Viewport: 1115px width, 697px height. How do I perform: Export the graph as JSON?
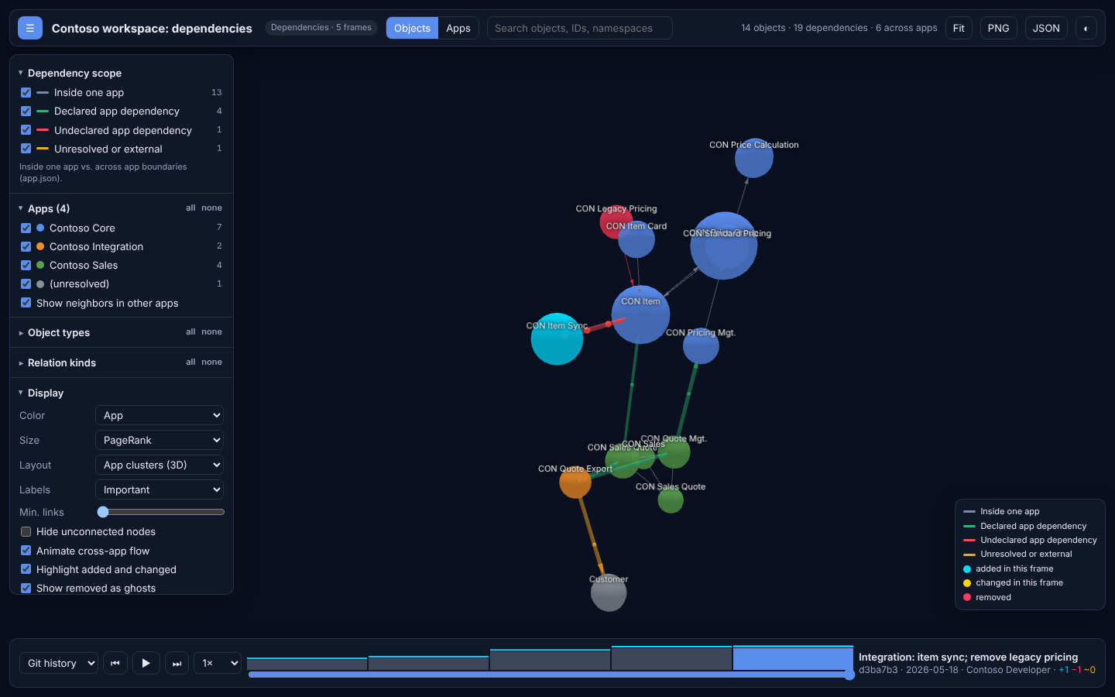tap(1046, 28)
